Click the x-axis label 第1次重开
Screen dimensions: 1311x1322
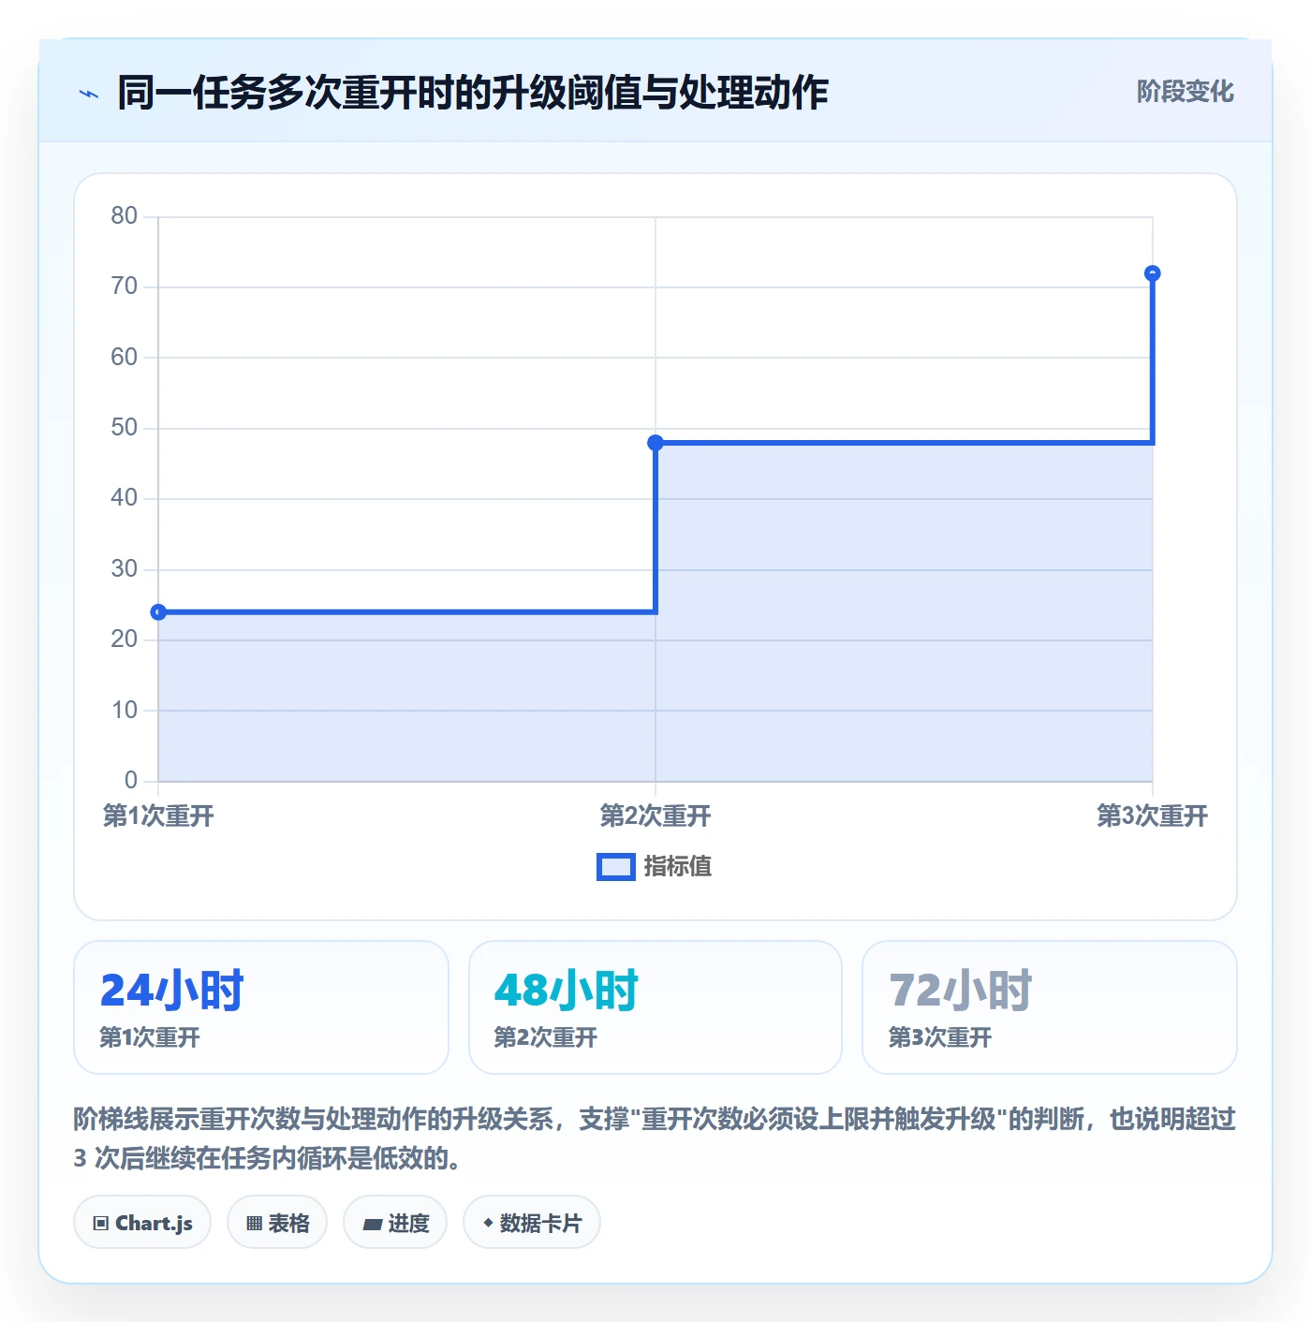(158, 816)
